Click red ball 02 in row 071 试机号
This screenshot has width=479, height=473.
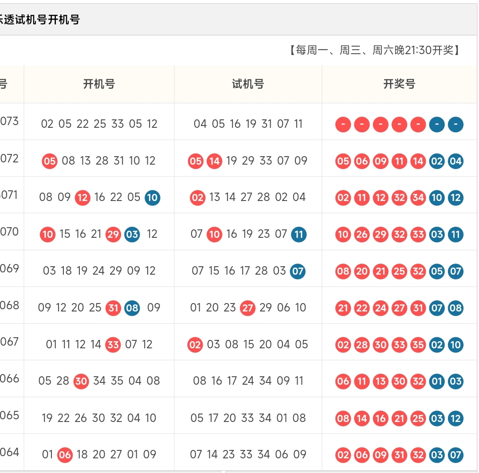click(197, 198)
